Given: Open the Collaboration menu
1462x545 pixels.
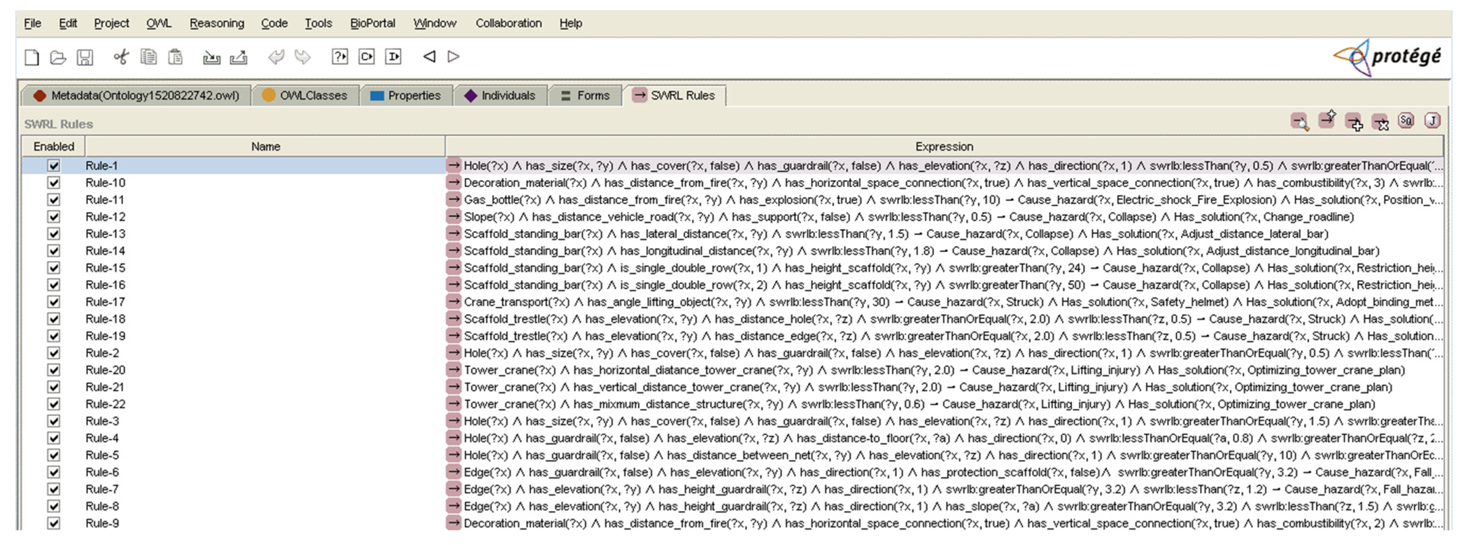Looking at the screenshot, I should (508, 23).
